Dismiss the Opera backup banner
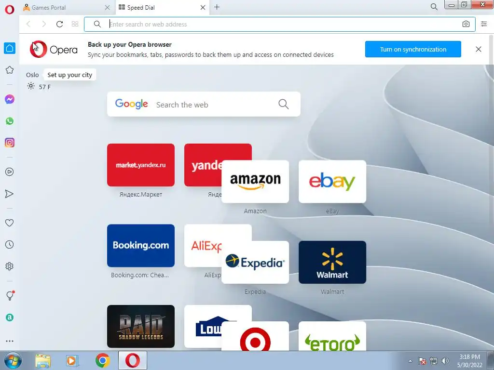 [478, 49]
